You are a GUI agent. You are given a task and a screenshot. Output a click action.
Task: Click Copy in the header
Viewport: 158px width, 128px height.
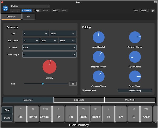tap(37, 10)
